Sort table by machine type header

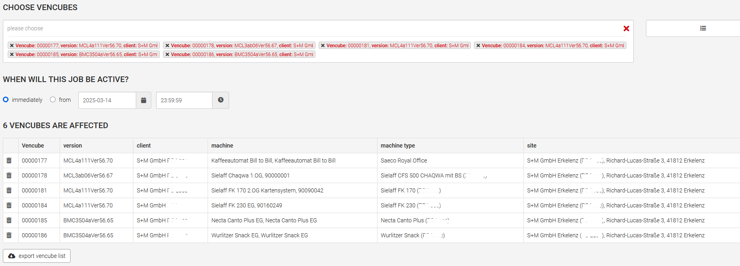coord(397,146)
